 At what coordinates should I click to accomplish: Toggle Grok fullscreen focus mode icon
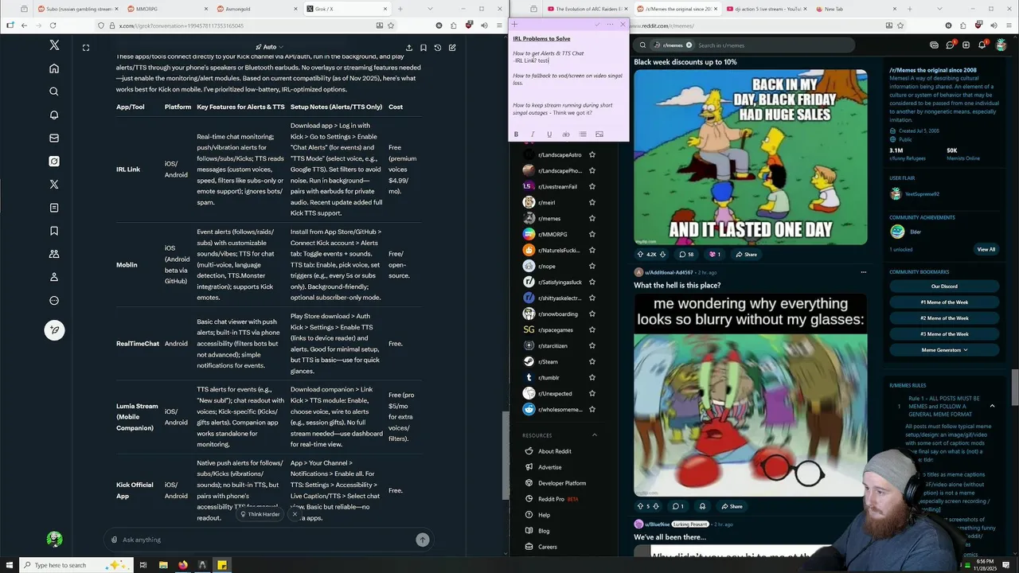(86, 48)
